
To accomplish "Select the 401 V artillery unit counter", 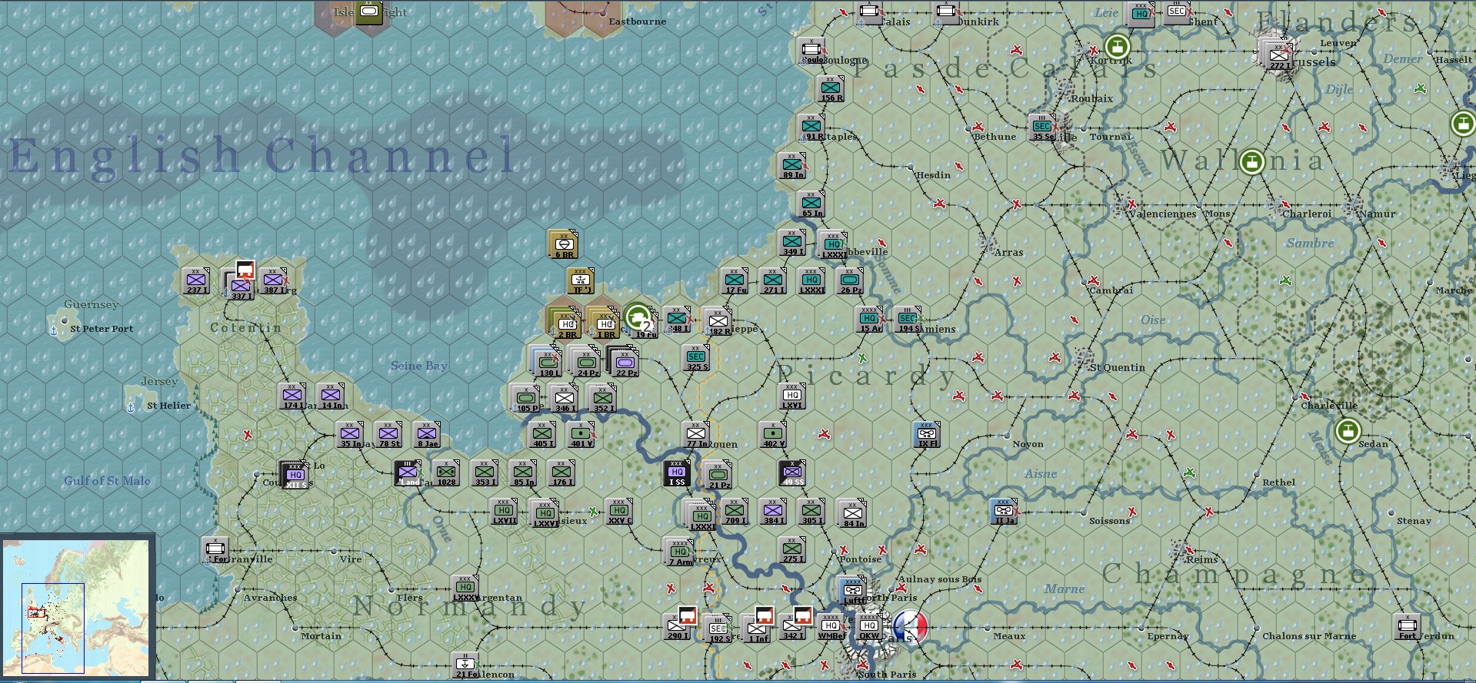I will pos(581,434).
